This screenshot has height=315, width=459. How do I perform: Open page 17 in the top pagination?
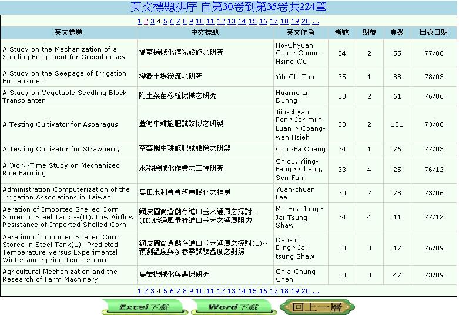(274, 21)
